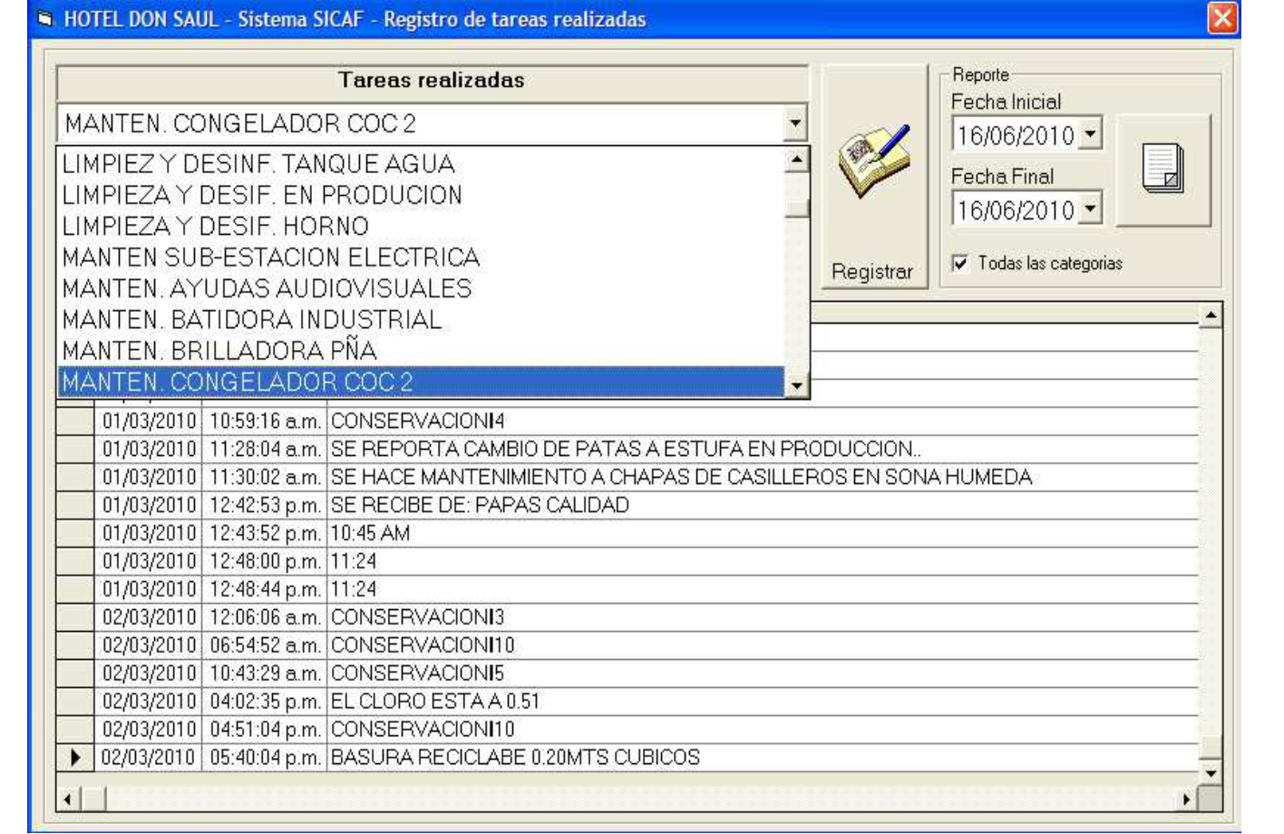Select MANTEN SUB-ESTACION ELECTRICA entry
The height and width of the screenshot is (834, 1284).
(x=270, y=257)
